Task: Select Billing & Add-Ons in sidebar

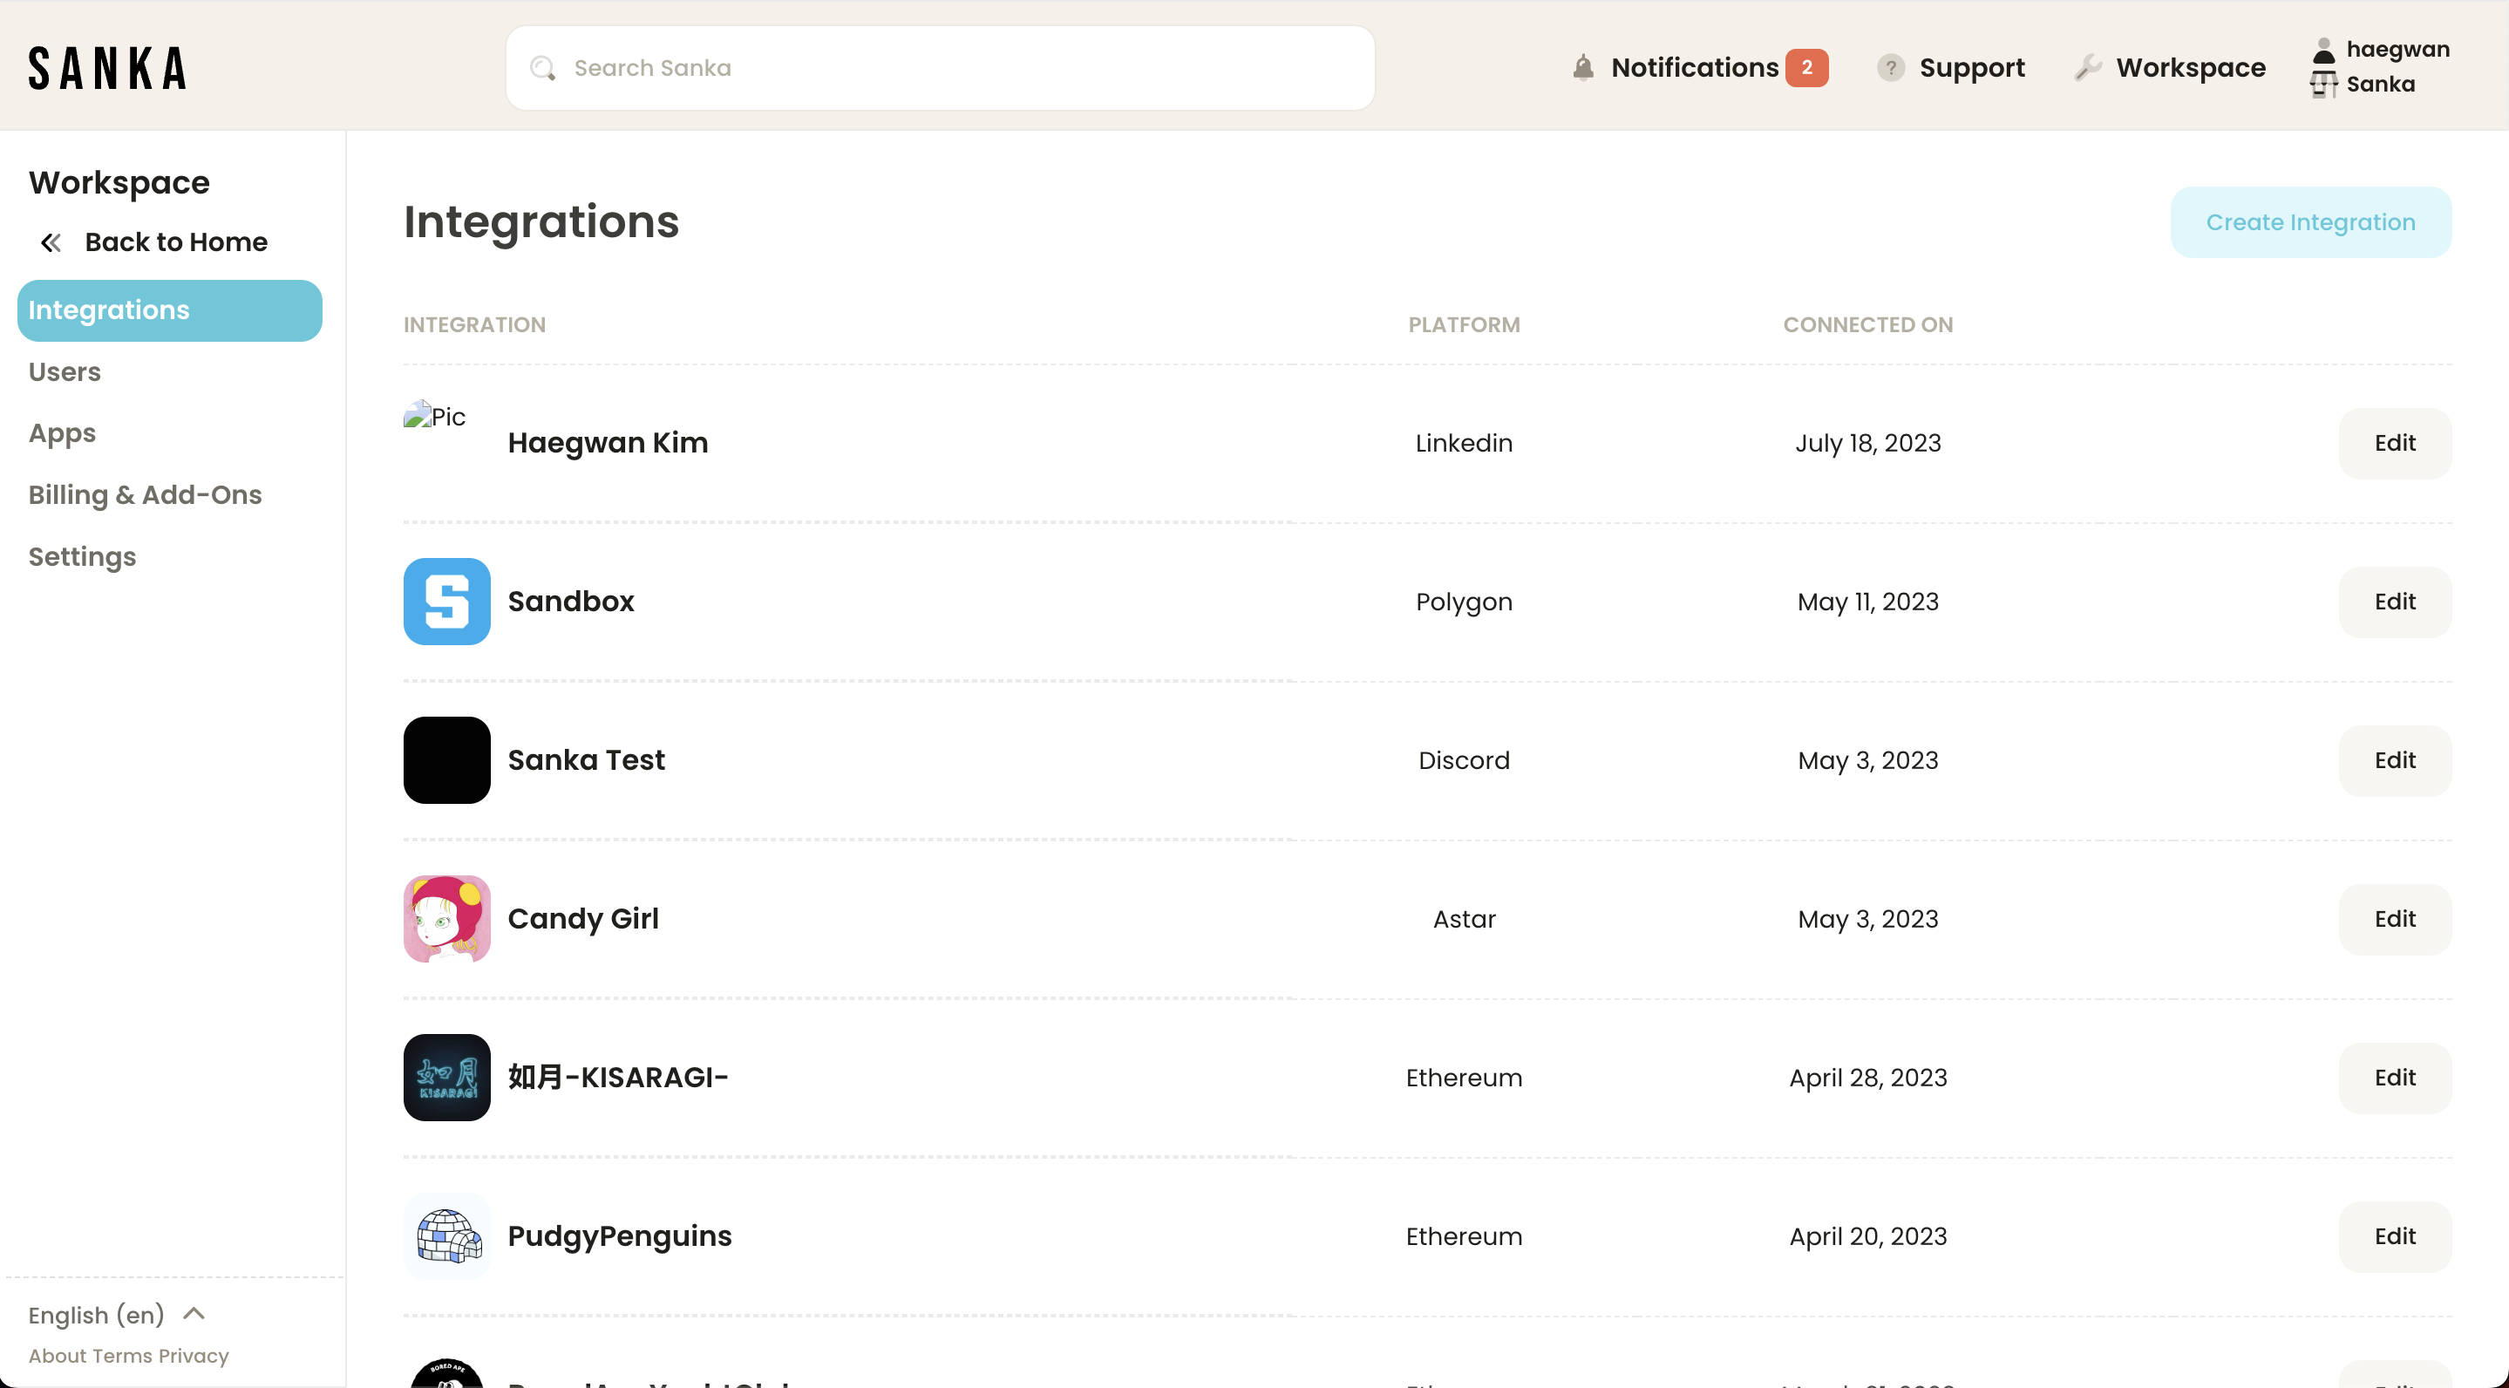Action: pyautogui.click(x=144, y=495)
